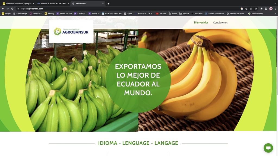Go back to the previous page
The height and width of the screenshot is (156, 278).
(x=3, y=9)
